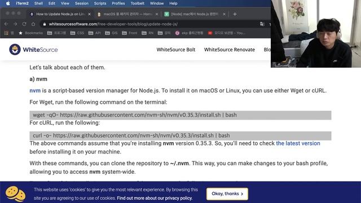Open the CSS bookmarks folder
The image size is (361, 203).
coord(77,33)
